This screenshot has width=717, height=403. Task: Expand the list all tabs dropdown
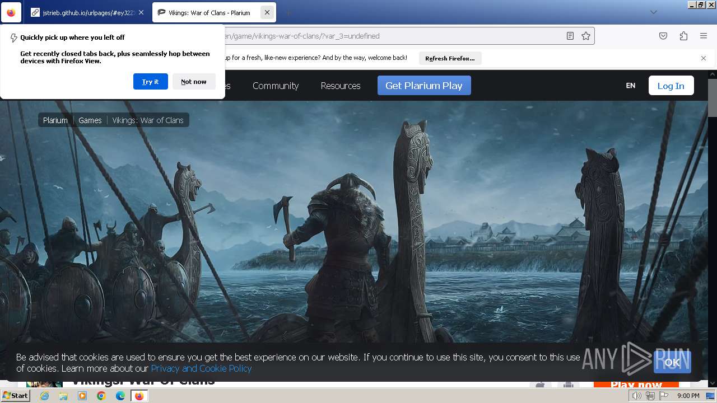[653, 12]
